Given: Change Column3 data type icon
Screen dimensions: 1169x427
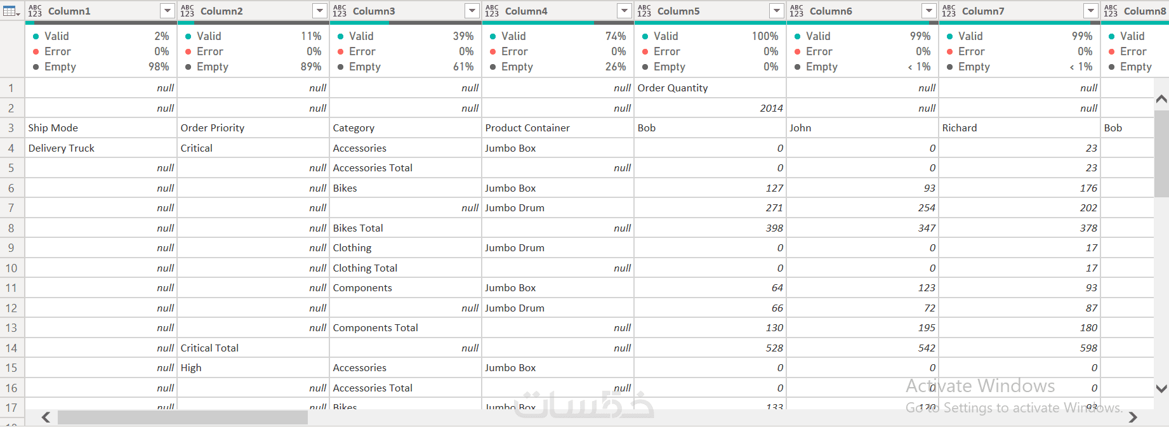Looking at the screenshot, I should (x=340, y=11).
